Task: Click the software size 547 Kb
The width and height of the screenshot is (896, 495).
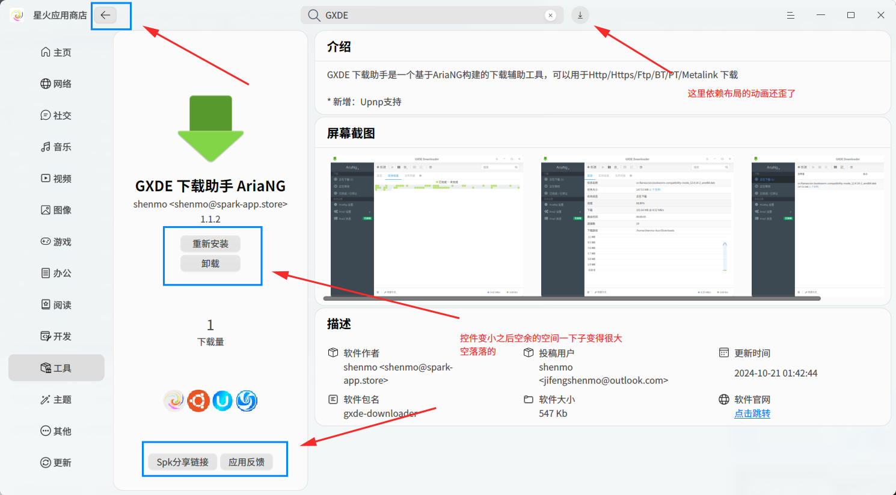Action: (x=553, y=414)
